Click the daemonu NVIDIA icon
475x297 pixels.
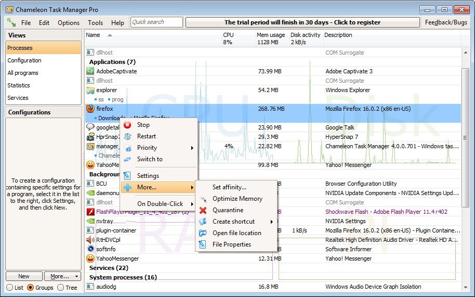click(90, 193)
